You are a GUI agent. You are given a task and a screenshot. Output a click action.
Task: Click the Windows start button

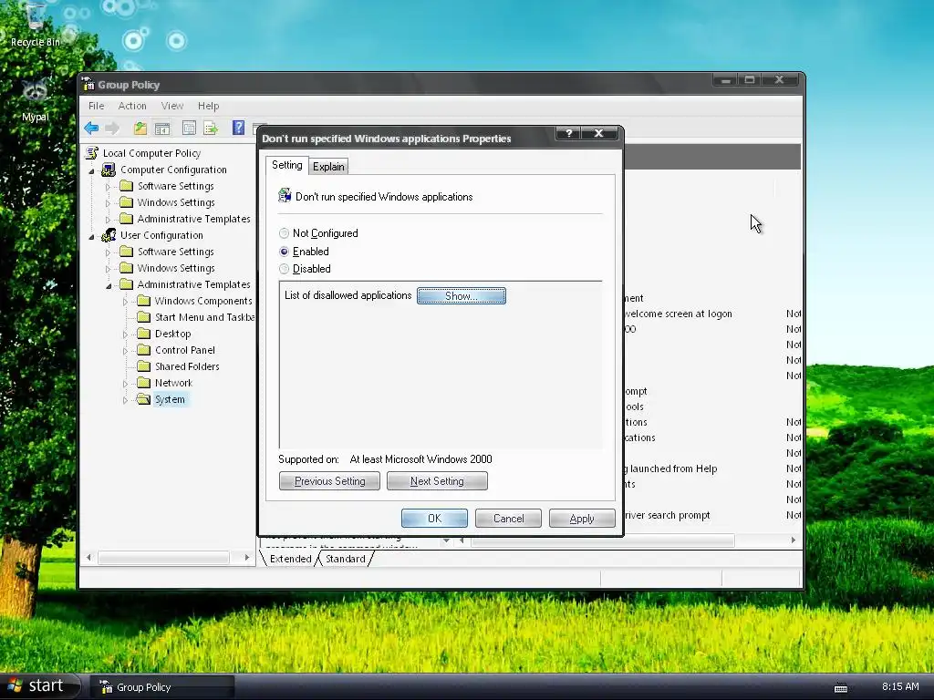[x=39, y=685]
